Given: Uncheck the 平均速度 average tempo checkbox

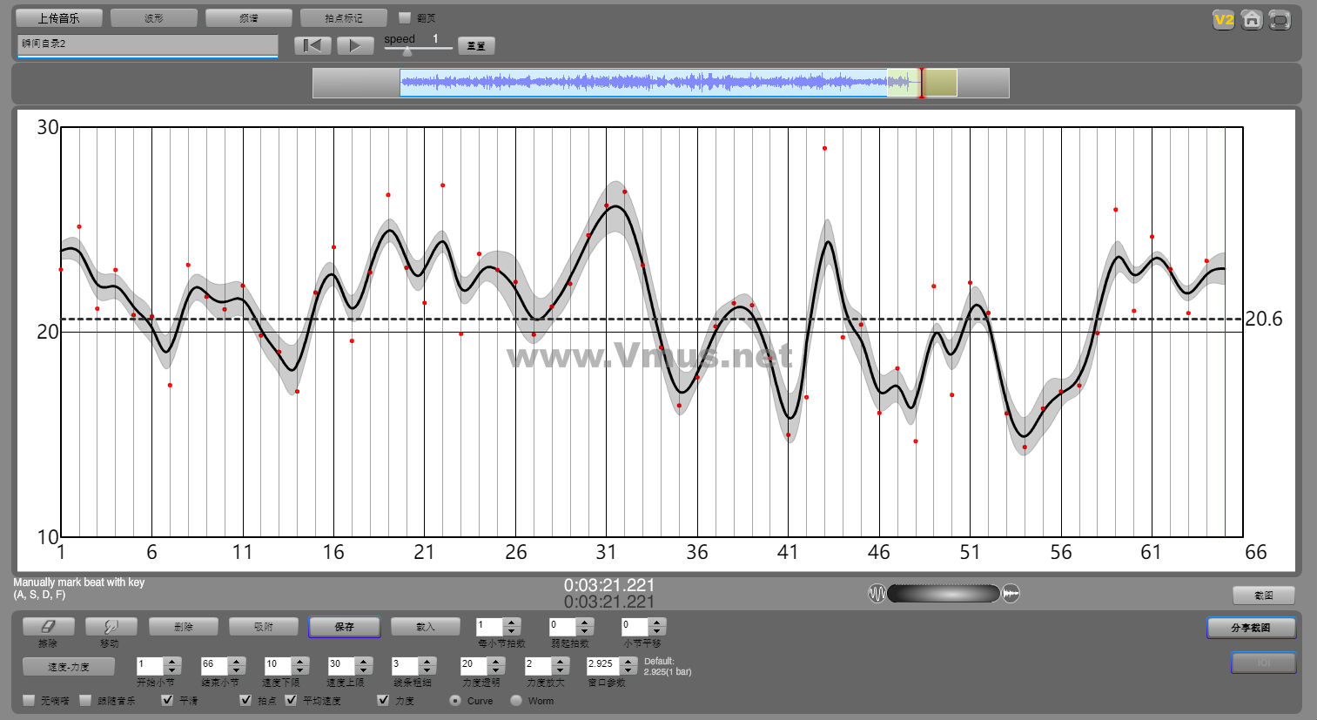Looking at the screenshot, I should coord(291,700).
